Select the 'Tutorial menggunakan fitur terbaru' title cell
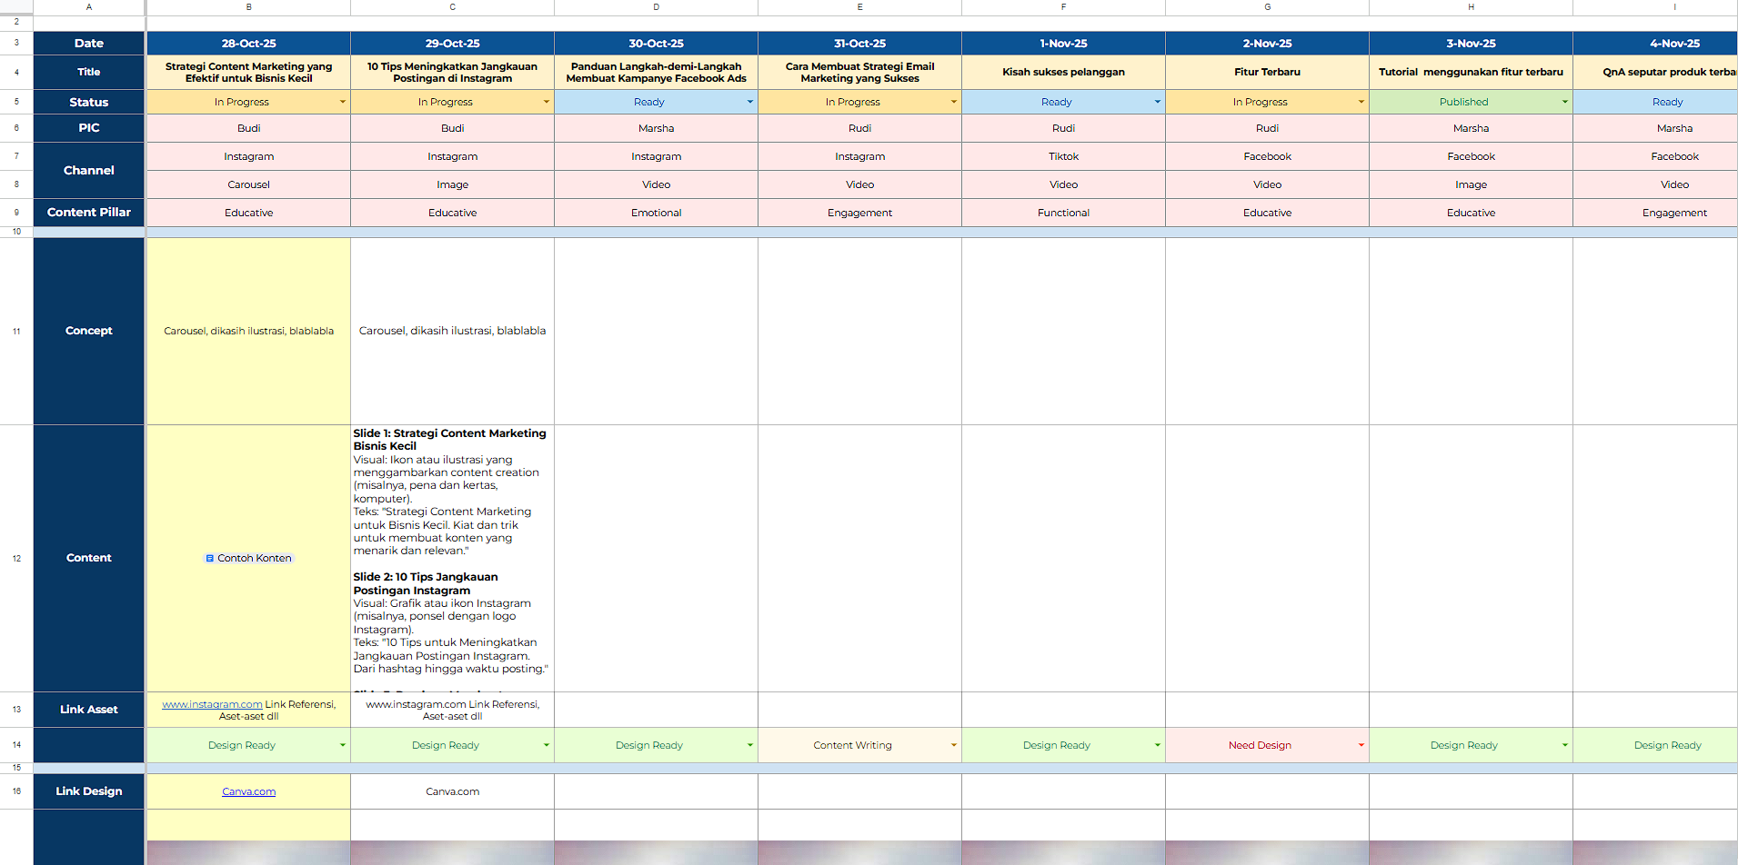Image resolution: width=1738 pixels, height=865 pixels. pos(1471,72)
